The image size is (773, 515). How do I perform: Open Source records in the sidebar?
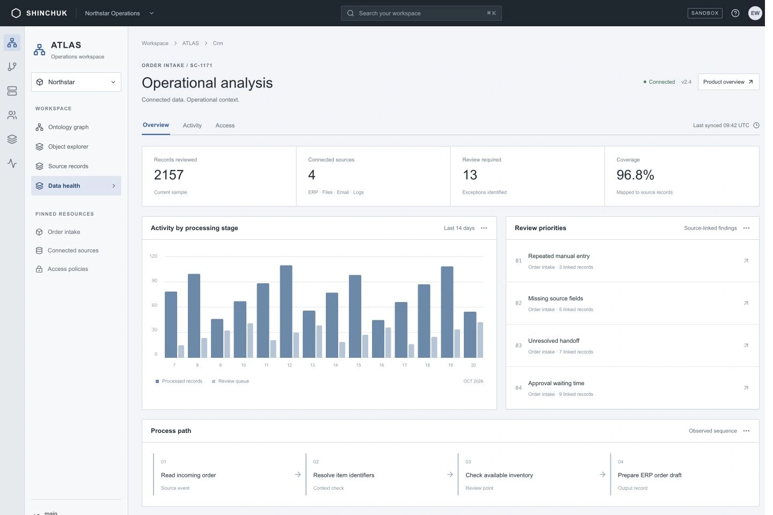tap(76, 166)
